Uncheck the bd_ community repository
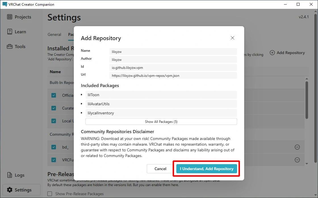The height and width of the screenshot is (198, 318). coord(54,147)
